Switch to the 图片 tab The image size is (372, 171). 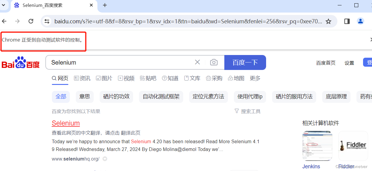[x=104, y=78]
